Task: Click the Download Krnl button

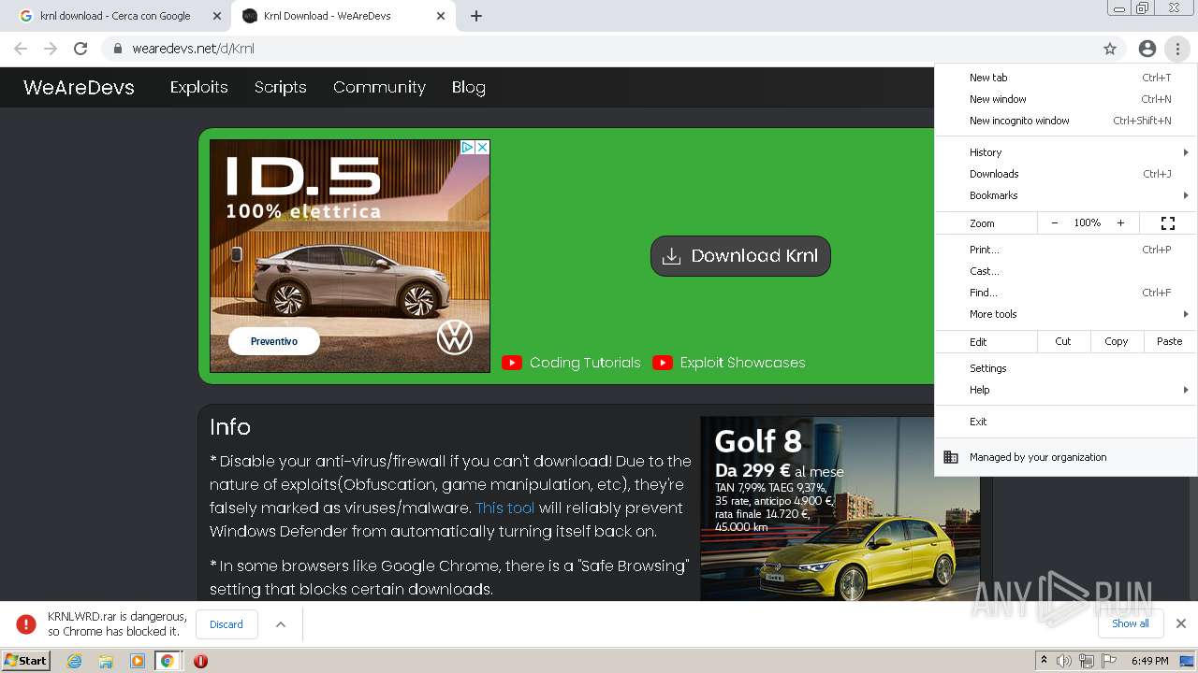Action: coord(740,256)
